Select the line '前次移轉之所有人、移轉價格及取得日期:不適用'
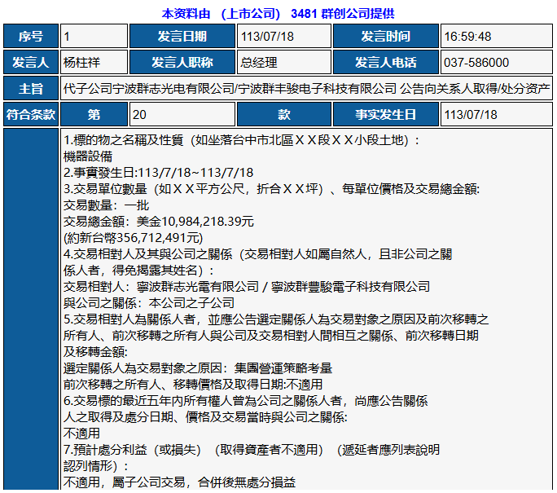This screenshot has width=557, height=493. tap(193, 385)
